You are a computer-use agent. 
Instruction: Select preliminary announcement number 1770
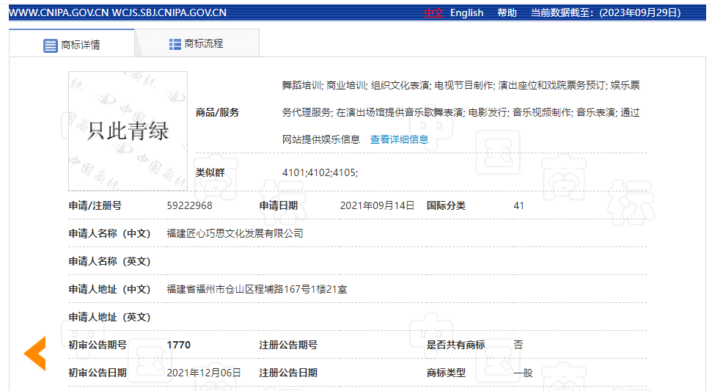coord(178,345)
